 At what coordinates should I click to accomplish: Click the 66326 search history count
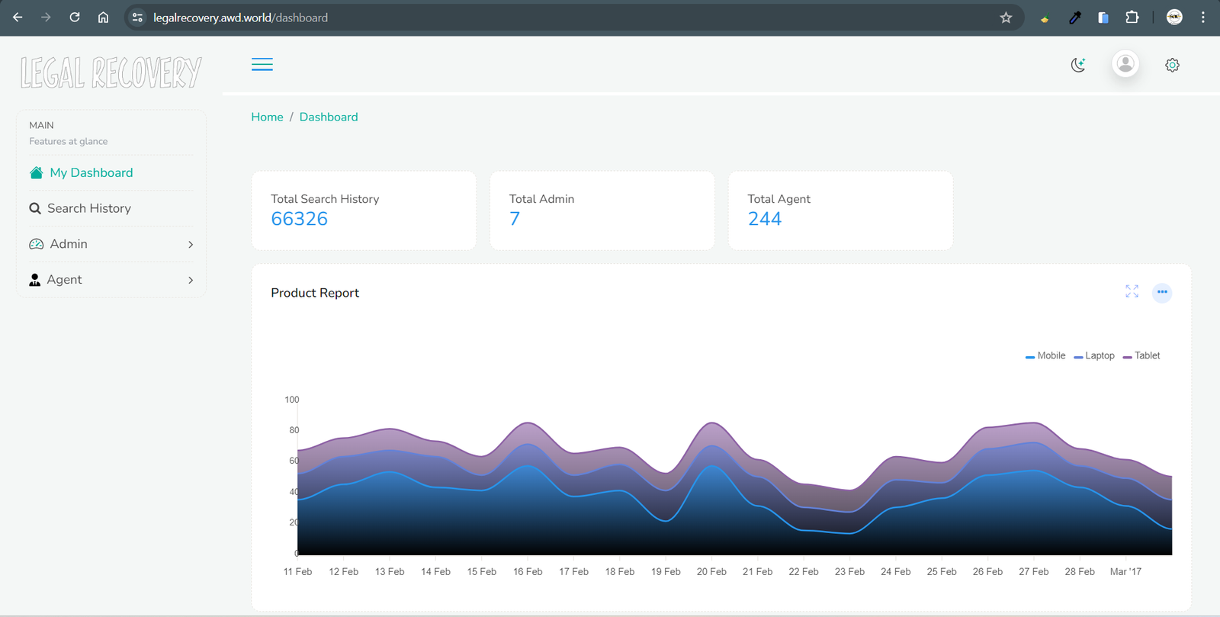tap(300, 219)
